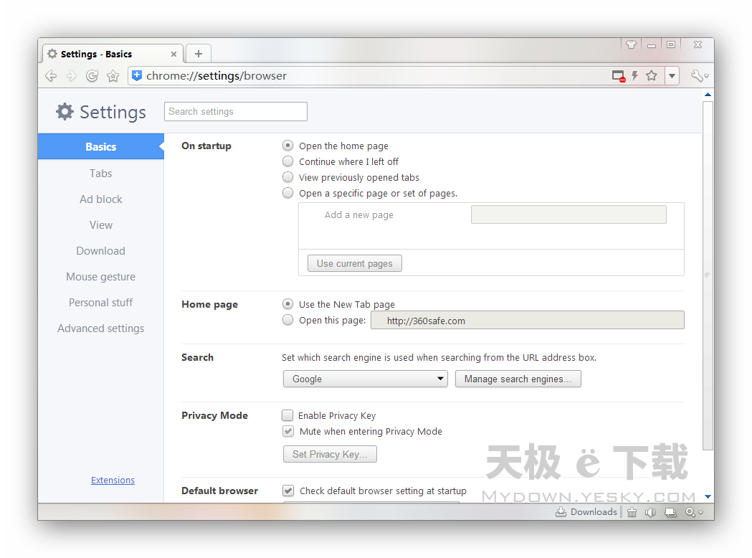Click the bookmark star in address bar
752x558 pixels.
(652, 76)
